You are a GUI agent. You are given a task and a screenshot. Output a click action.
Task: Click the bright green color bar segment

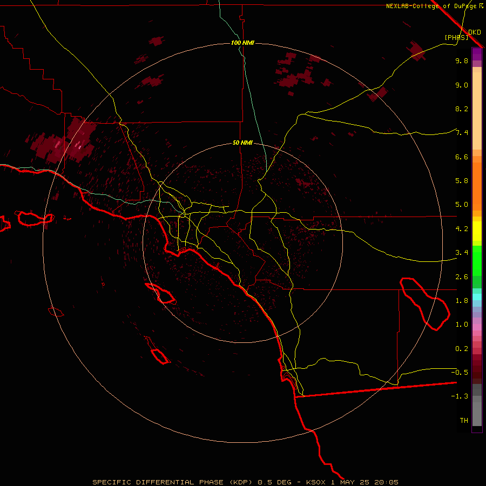[x=477, y=260]
